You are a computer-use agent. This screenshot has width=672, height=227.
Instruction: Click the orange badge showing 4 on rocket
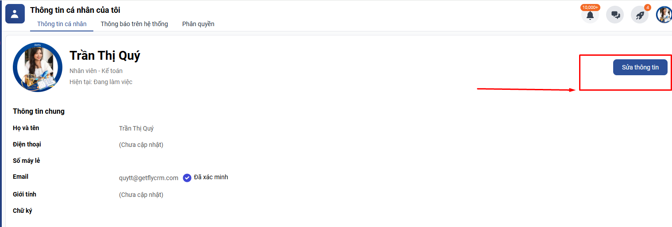coord(648,8)
